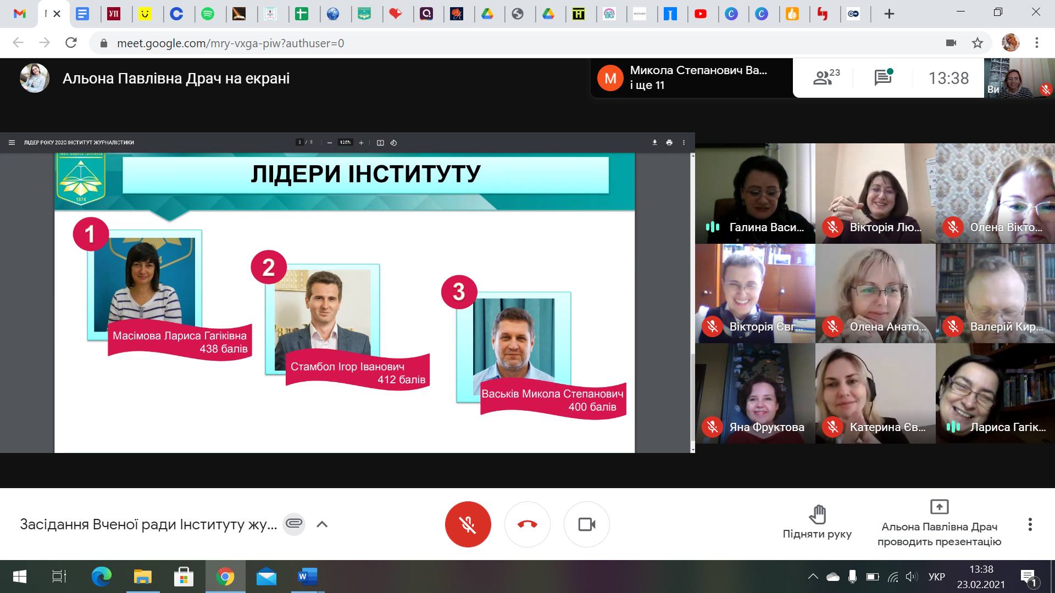Switch to the YouTube browser tab
Image resolution: width=1055 pixels, height=593 pixels.
point(700,14)
